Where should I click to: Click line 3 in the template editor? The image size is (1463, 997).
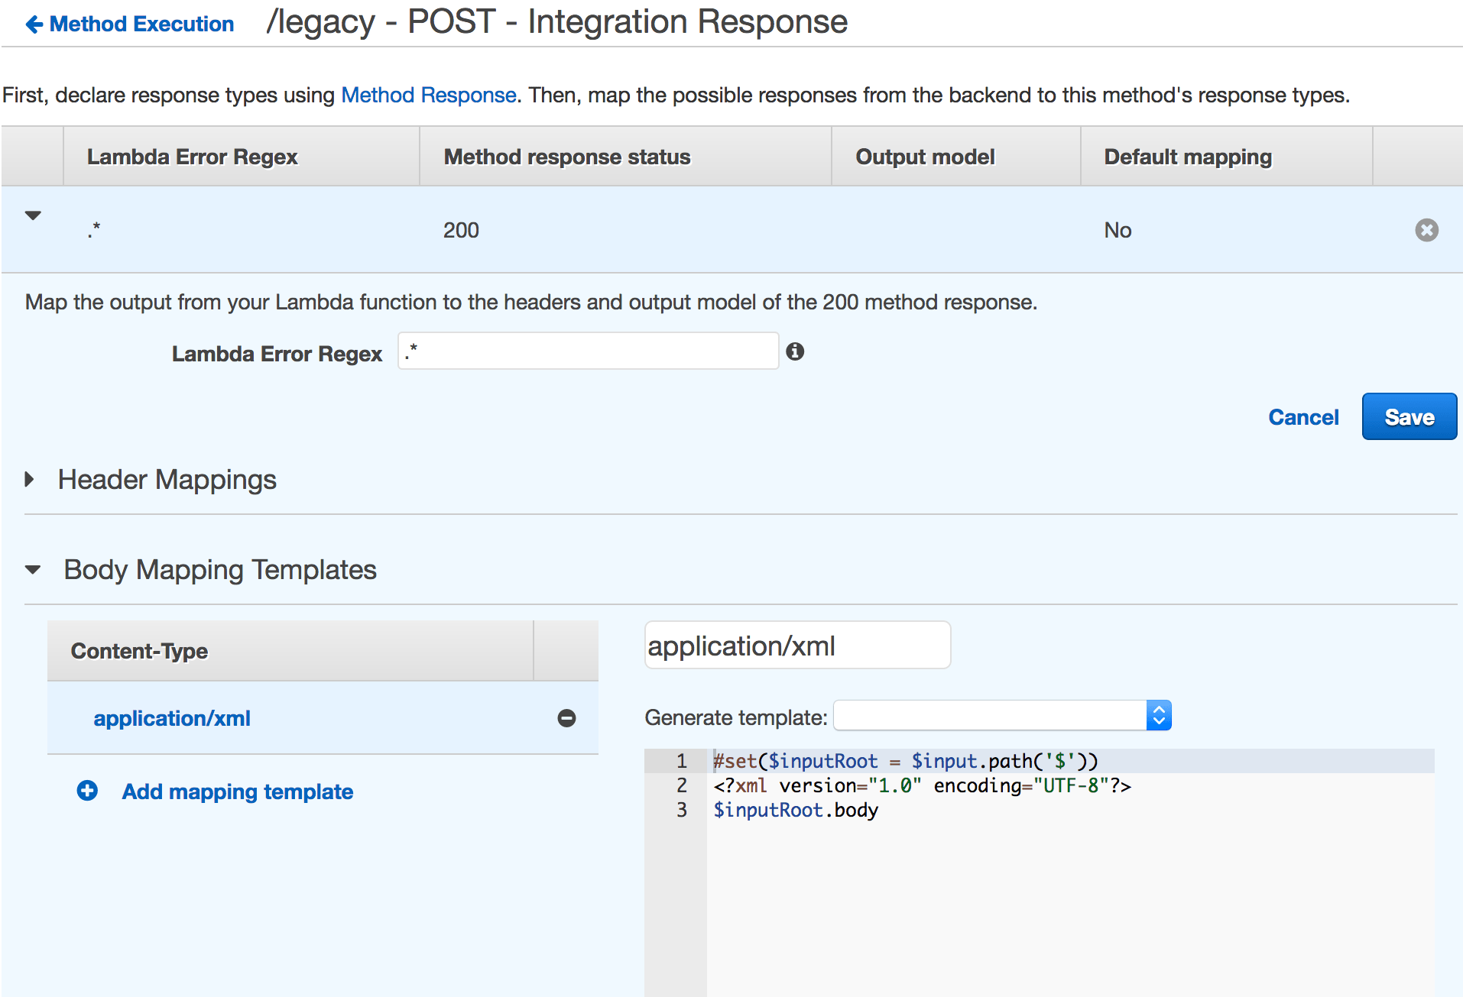[795, 810]
